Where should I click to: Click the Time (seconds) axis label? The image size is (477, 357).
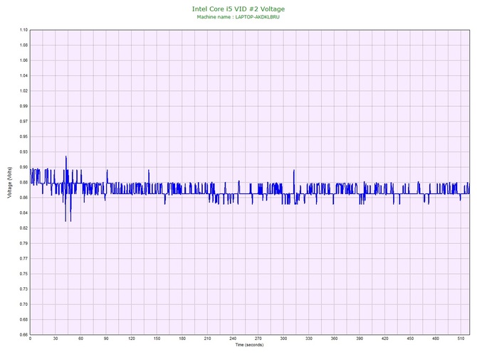pos(249,345)
